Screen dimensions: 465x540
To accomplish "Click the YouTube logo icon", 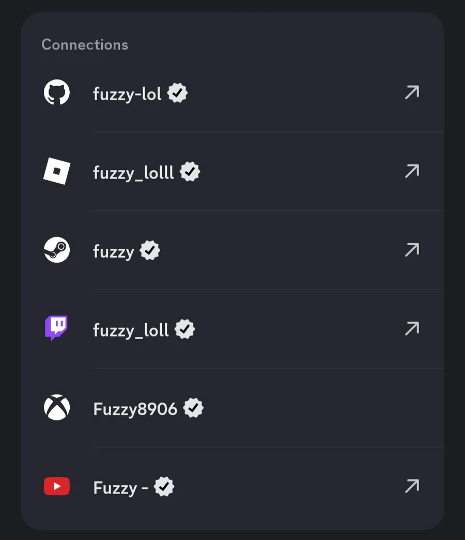I will pyautogui.click(x=57, y=486).
